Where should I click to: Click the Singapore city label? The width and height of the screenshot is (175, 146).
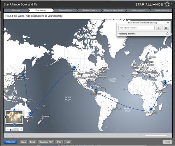[10, 95]
